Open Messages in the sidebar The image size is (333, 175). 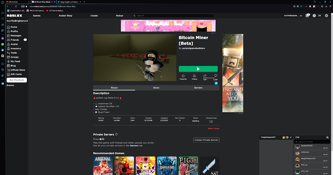click(14, 36)
